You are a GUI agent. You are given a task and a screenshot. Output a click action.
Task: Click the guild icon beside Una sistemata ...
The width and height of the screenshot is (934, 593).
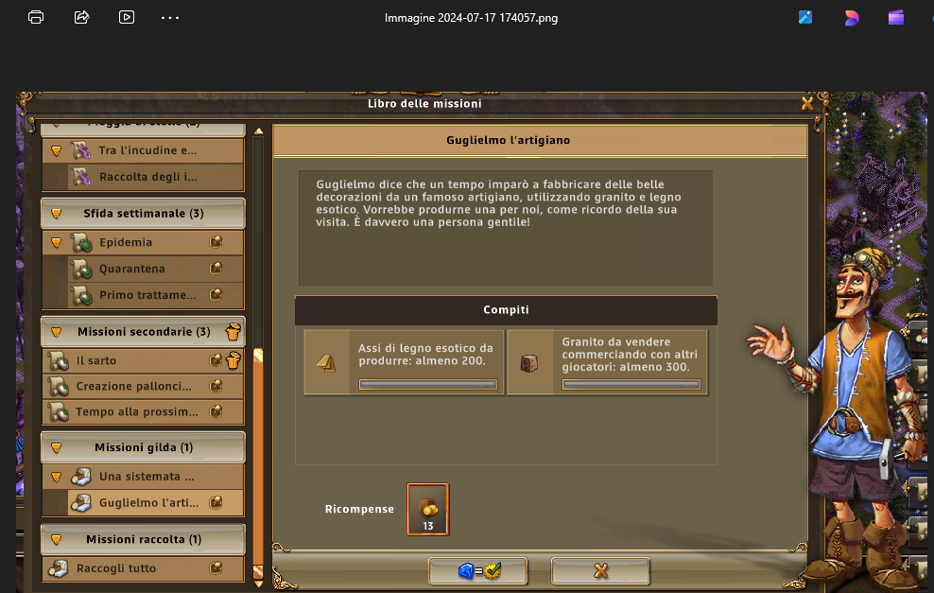tap(81, 477)
